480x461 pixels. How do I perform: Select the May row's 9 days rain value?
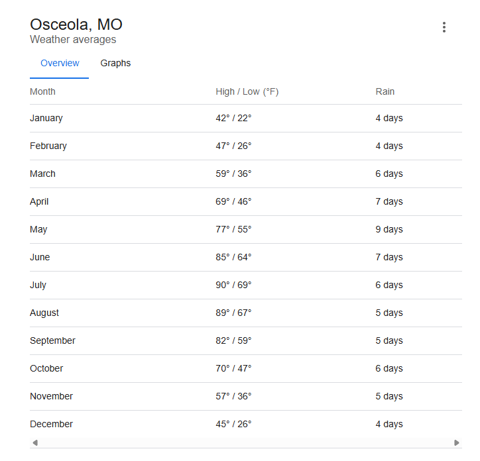point(389,229)
